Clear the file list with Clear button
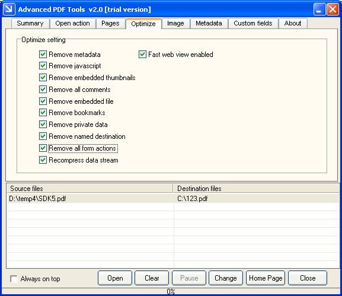Viewport: 342px width, 296px height. 152,278
